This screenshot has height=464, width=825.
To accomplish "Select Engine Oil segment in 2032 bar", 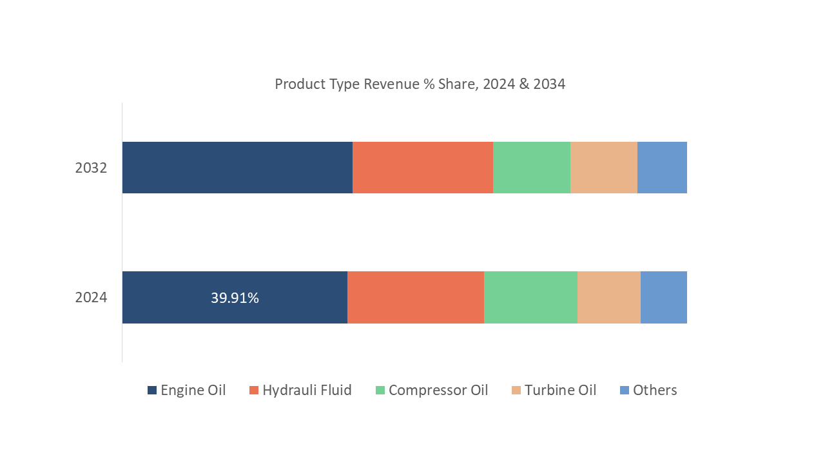I will (237, 168).
